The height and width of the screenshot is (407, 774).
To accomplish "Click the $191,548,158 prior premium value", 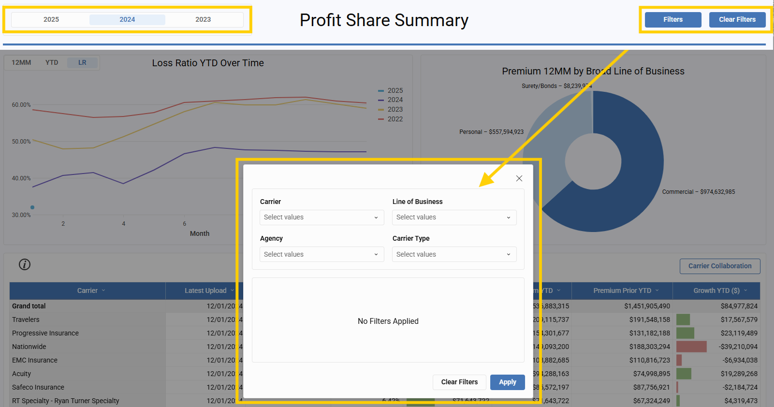I will coord(649,320).
